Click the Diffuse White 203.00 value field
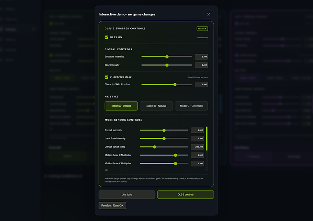 tap(198, 147)
